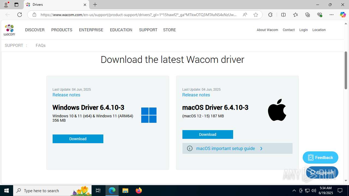Open the Windows Start menu
The height and width of the screenshot is (196, 349).
[7, 191]
